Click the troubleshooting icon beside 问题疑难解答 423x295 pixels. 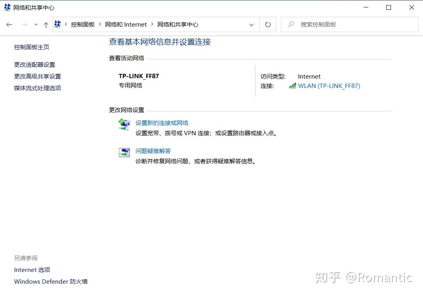tap(124, 152)
